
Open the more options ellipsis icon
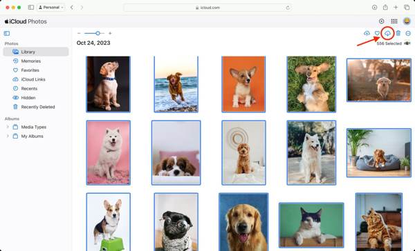pyautogui.click(x=408, y=33)
